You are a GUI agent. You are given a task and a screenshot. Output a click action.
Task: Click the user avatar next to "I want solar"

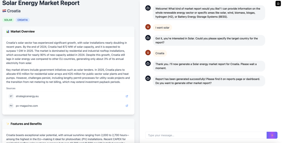click(148, 27)
